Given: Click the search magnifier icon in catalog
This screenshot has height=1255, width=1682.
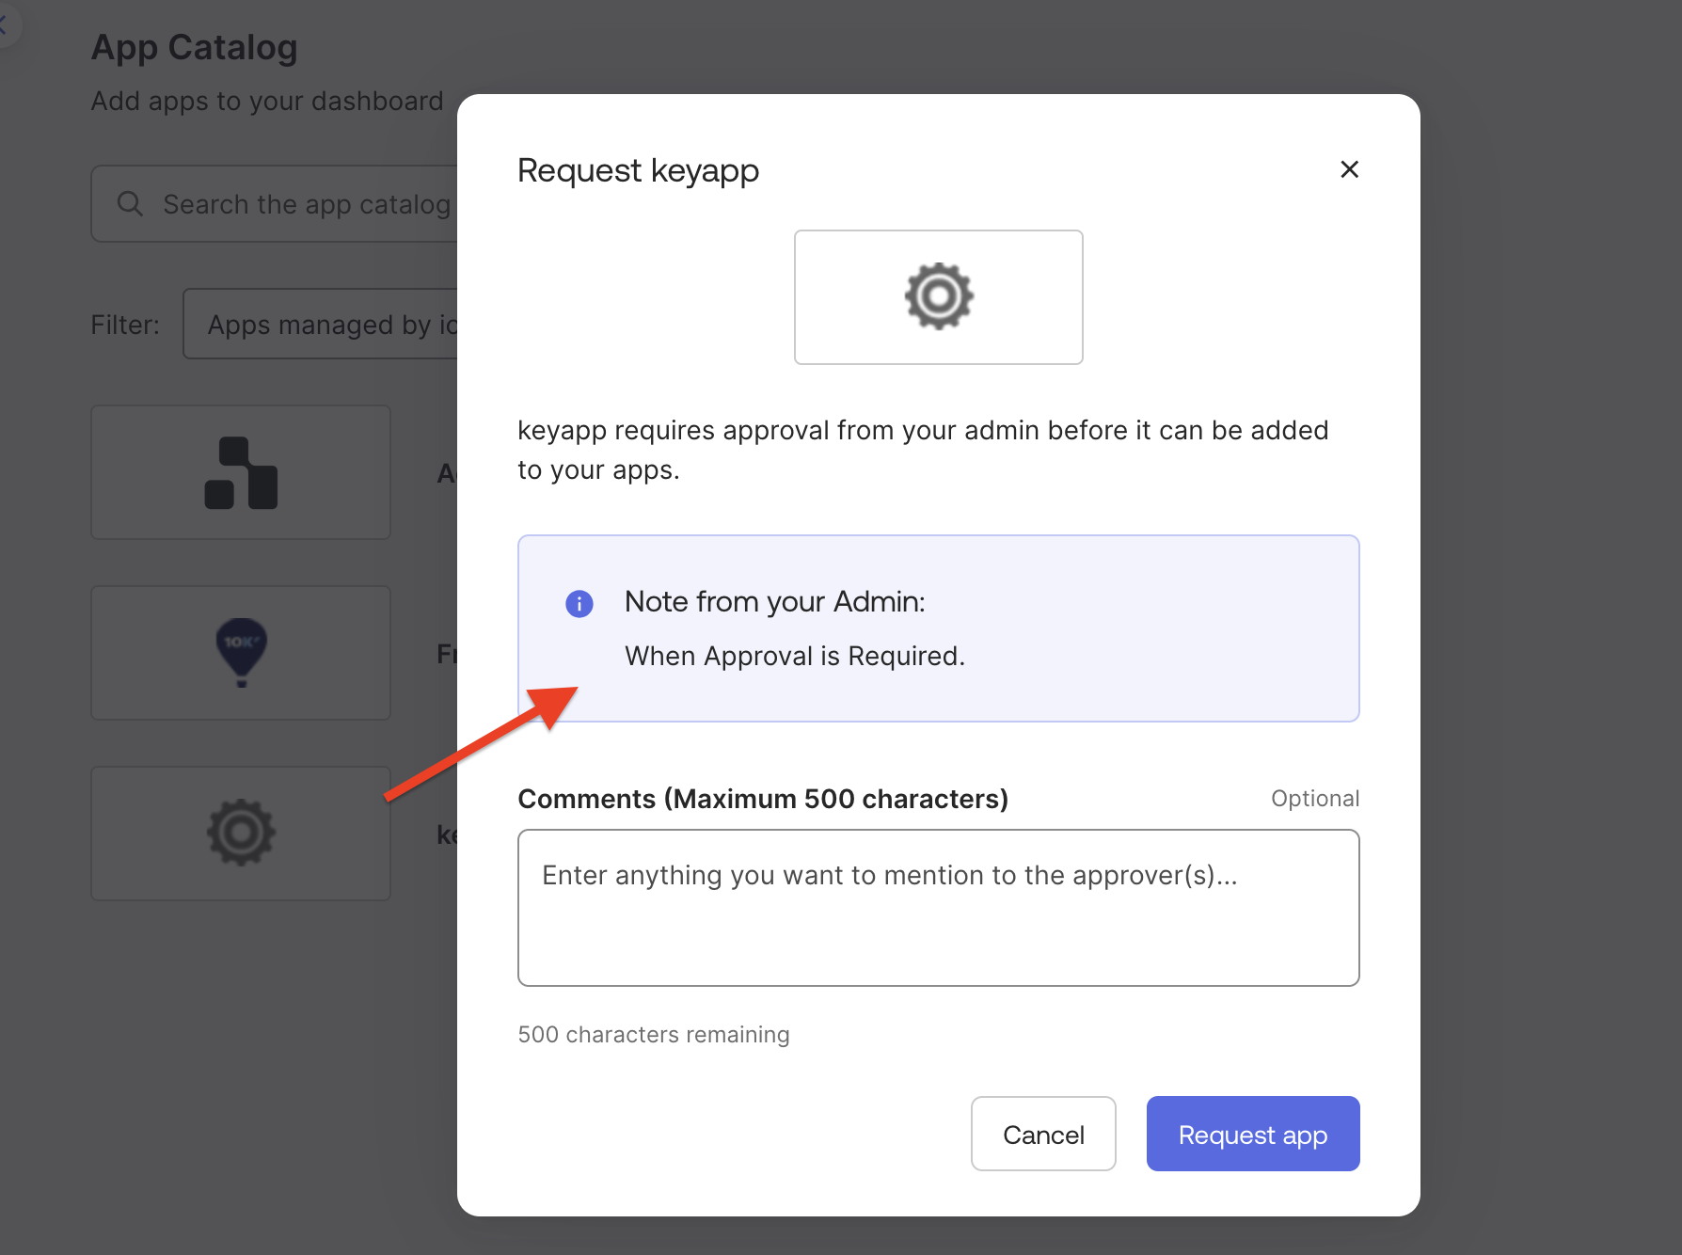Looking at the screenshot, I should click(130, 203).
